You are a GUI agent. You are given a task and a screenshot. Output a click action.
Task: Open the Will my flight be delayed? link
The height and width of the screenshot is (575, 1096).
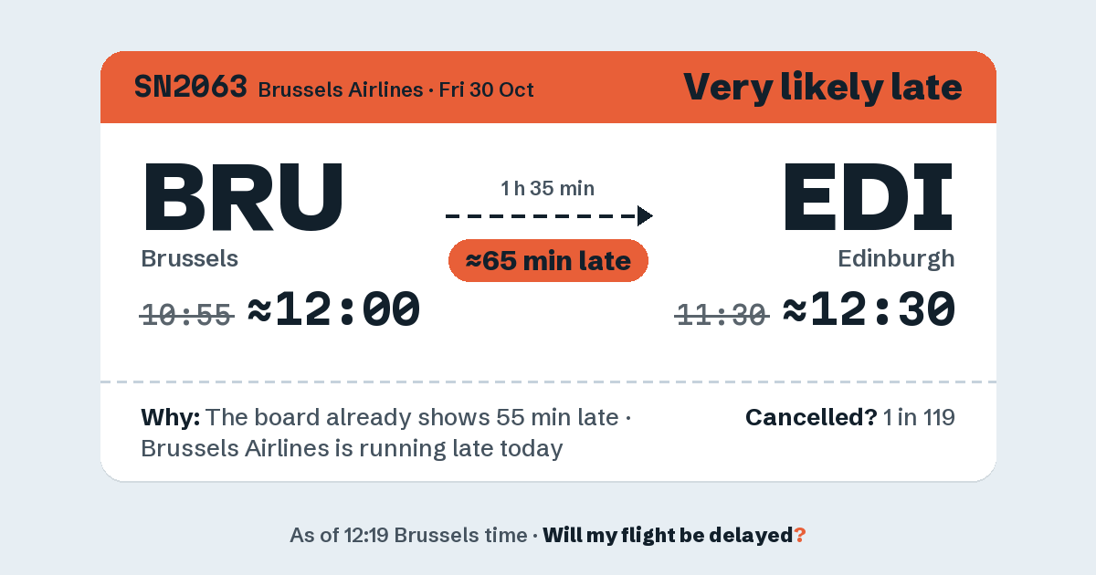674,535
